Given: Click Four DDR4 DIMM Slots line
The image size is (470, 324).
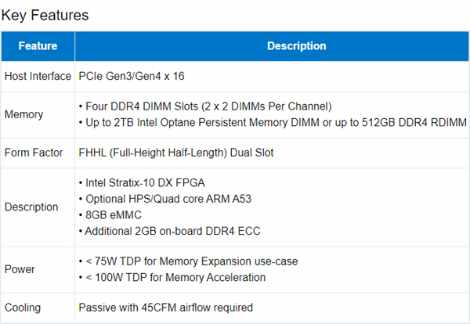Looking at the screenshot, I should point(207,106).
